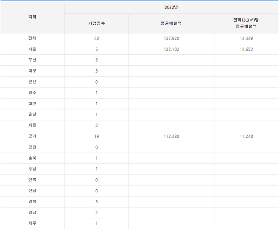Click the 대전 region label
The image size is (279, 230).
[32, 104]
